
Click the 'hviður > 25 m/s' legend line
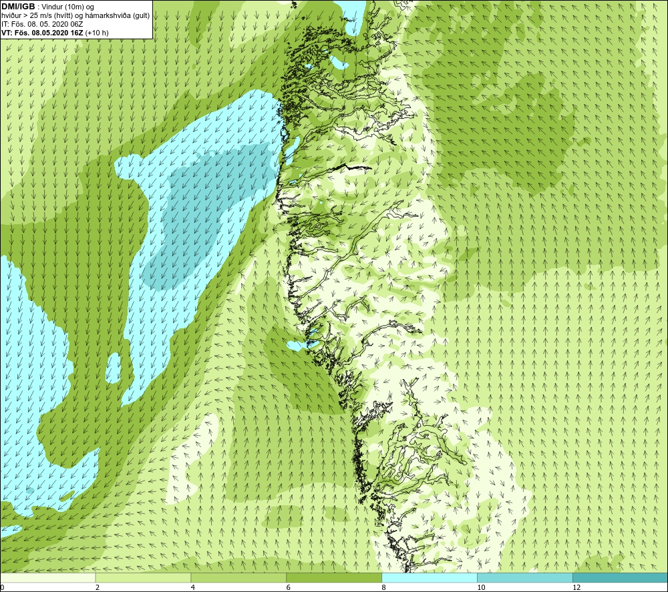pyautogui.click(x=75, y=16)
